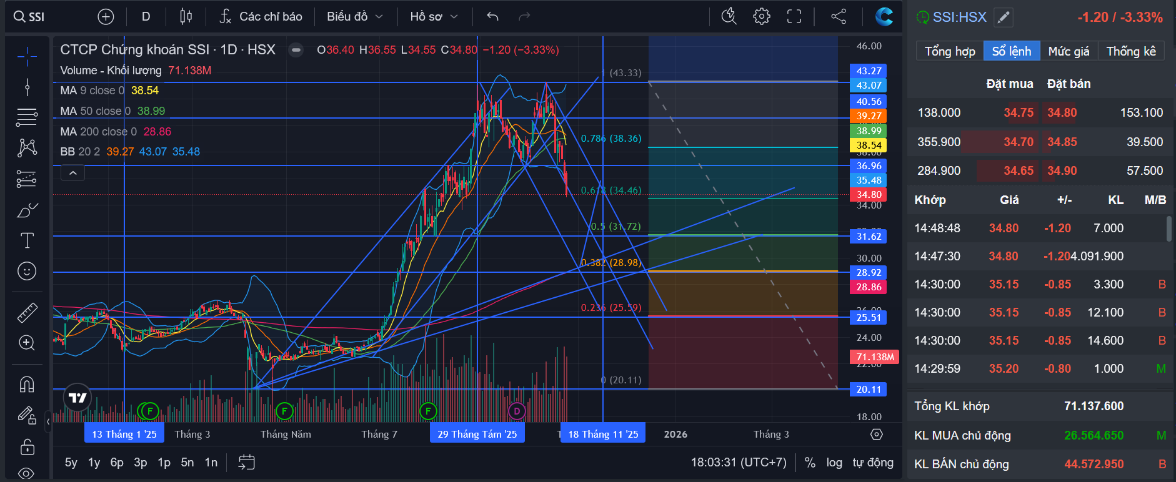Viewport: 1176px width, 482px height.
Task: Open time axis settings gear
Action: click(877, 434)
